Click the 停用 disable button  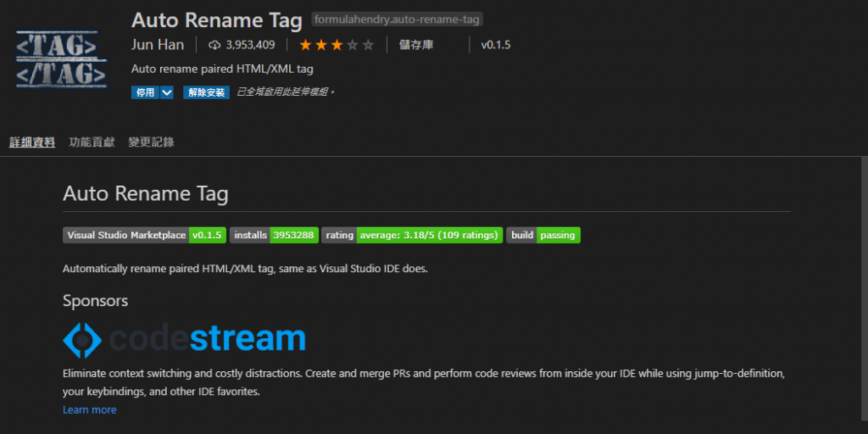click(146, 92)
